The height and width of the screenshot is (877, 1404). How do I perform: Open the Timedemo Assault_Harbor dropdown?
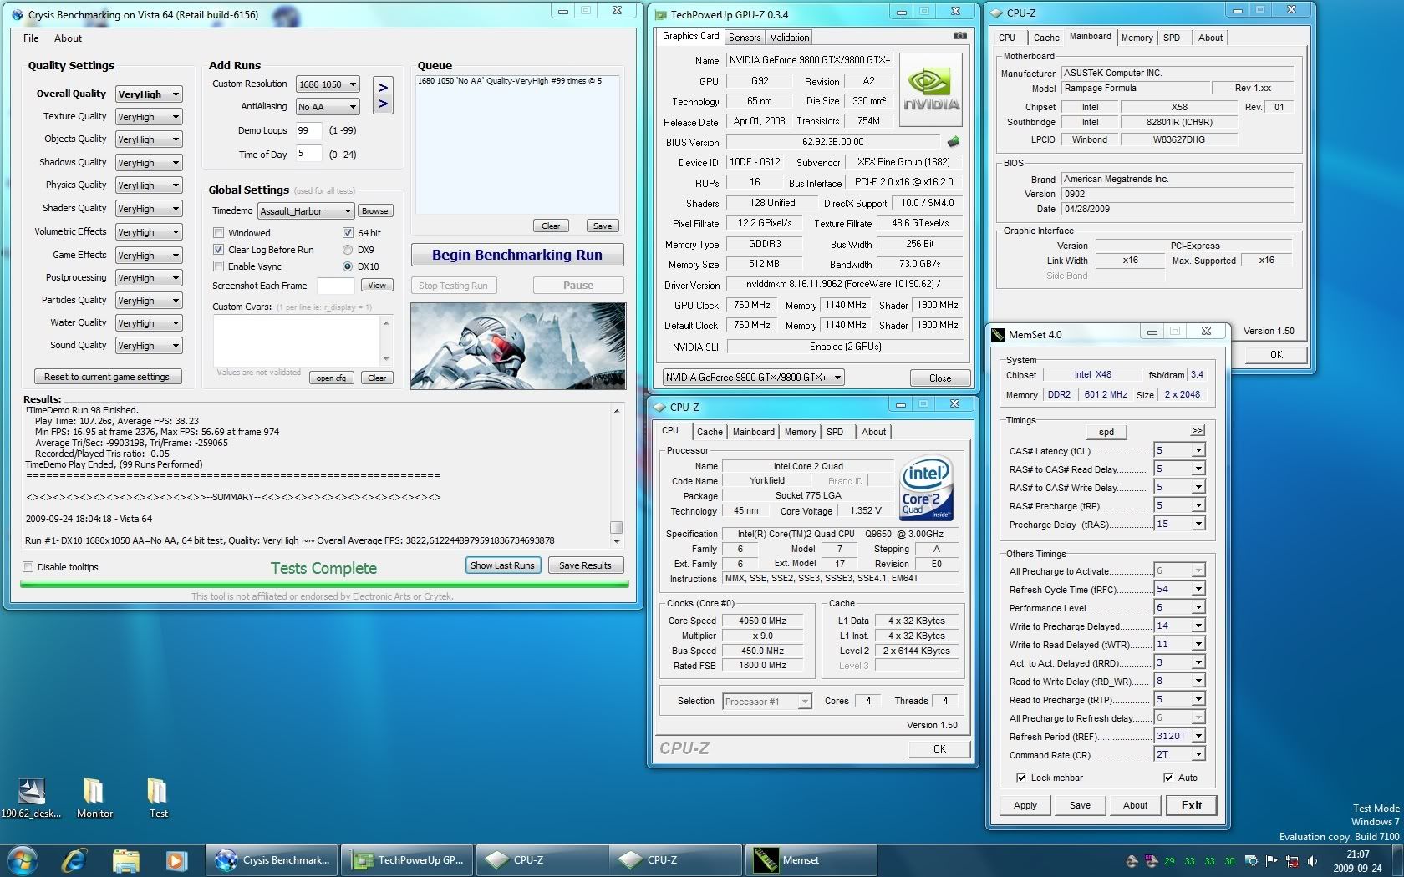pyautogui.click(x=306, y=211)
